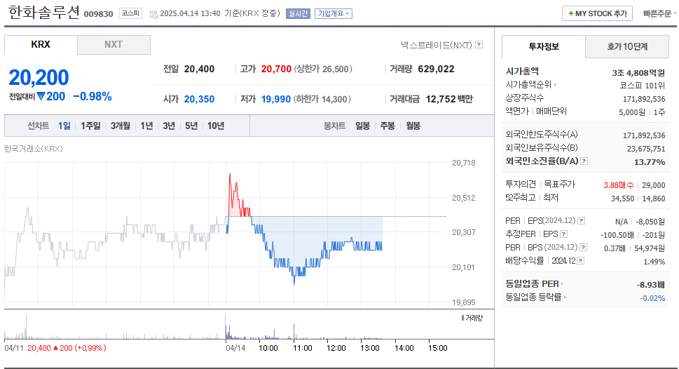Open the help icon beside 외국인소진율(B/A)
Viewport: 679px width, 369px height.
tap(584, 161)
